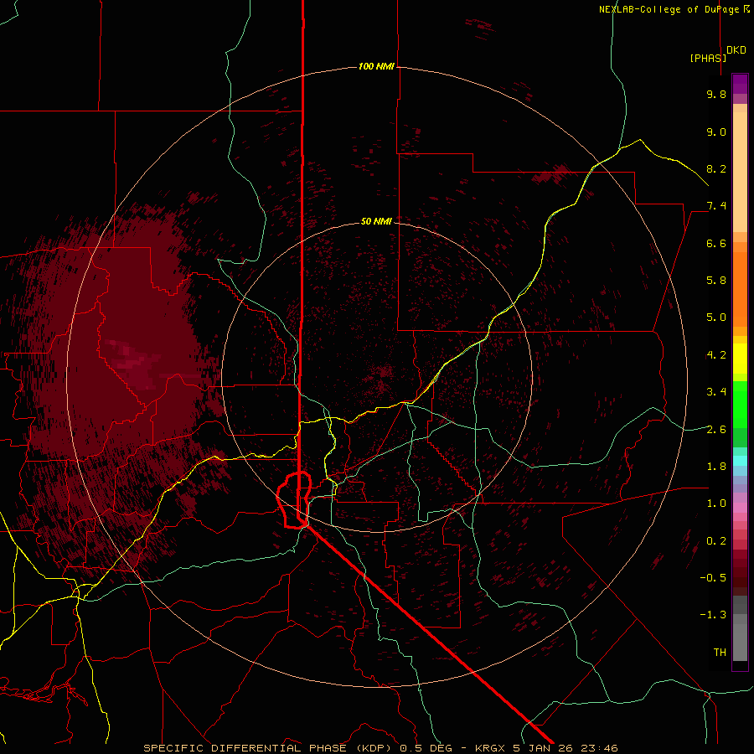
Task: Click the 50 NMI range ring label
Action: (x=376, y=221)
